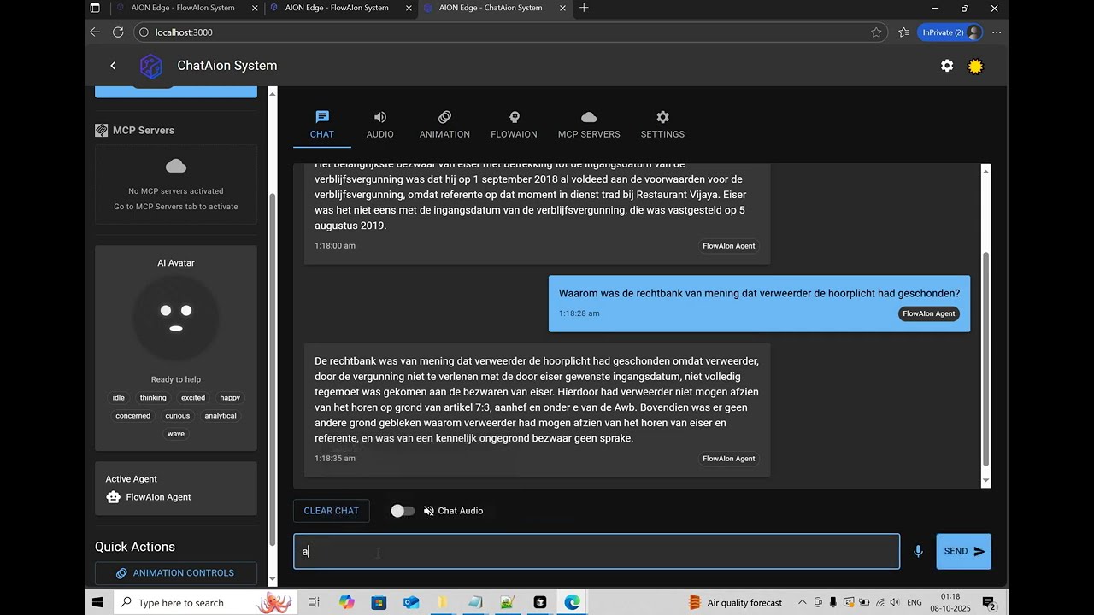Select the idle avatar emotion chip
This screenshot has width=1094, height=615.
click(119, 398)
